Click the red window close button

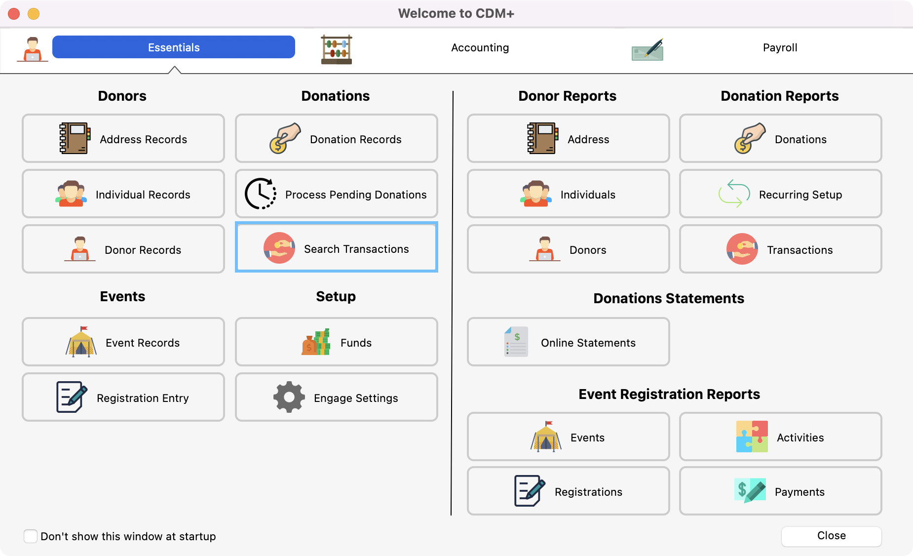click(14, 14)
